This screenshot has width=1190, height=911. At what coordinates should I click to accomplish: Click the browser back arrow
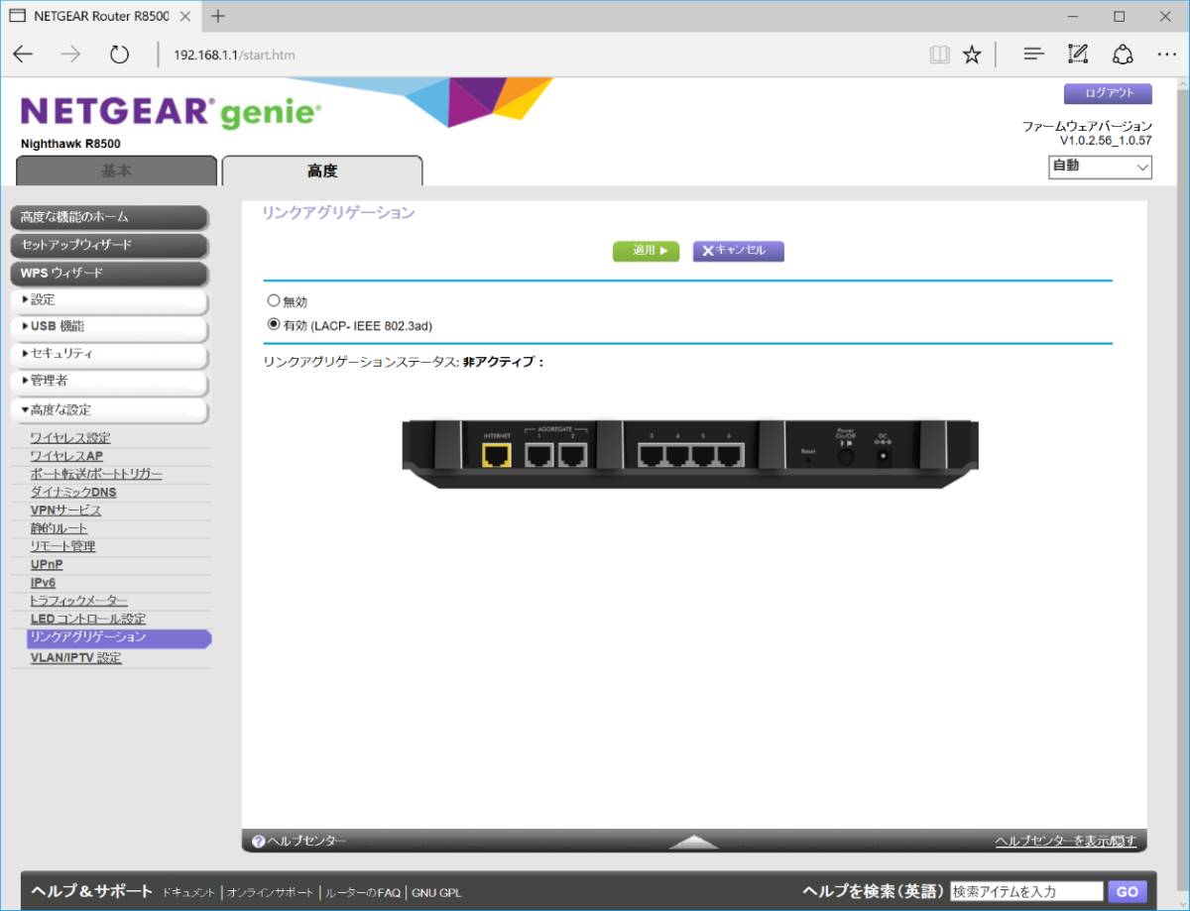click(23, 55)
